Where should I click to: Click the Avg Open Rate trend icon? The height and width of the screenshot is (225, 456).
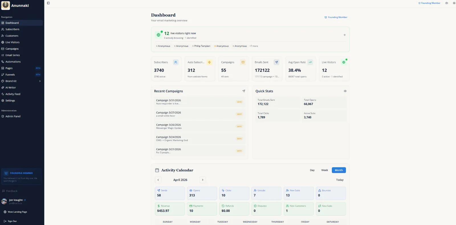[x=310, y=62]
